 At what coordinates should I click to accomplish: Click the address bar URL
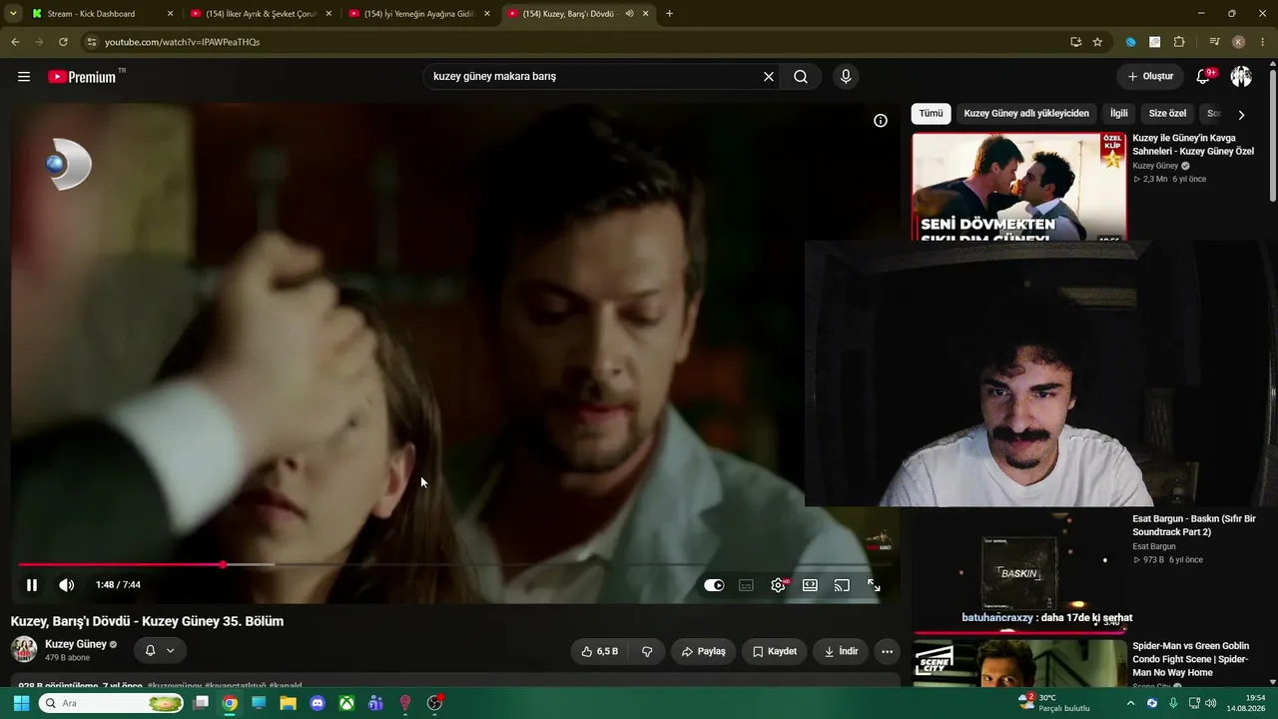coord(183,42)
